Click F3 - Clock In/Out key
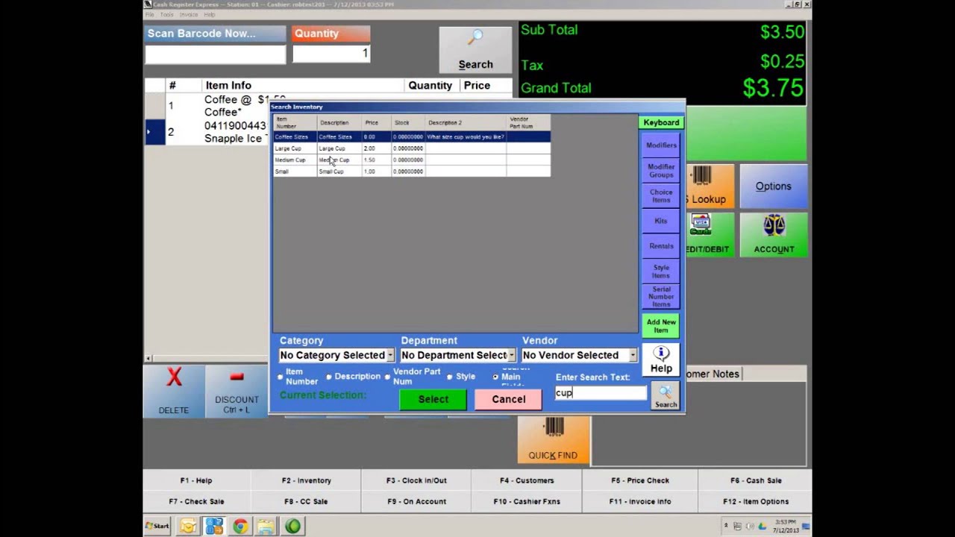 pyautogui.click(x=416, y=480)
